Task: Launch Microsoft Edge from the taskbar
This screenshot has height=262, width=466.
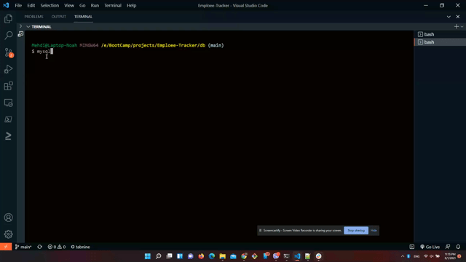Action: [212, 256]
